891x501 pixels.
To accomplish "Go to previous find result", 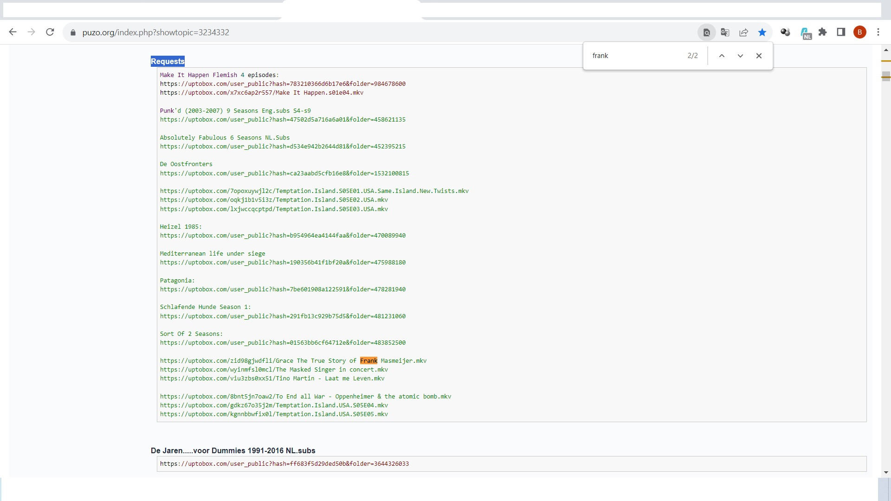I will 722,56.
